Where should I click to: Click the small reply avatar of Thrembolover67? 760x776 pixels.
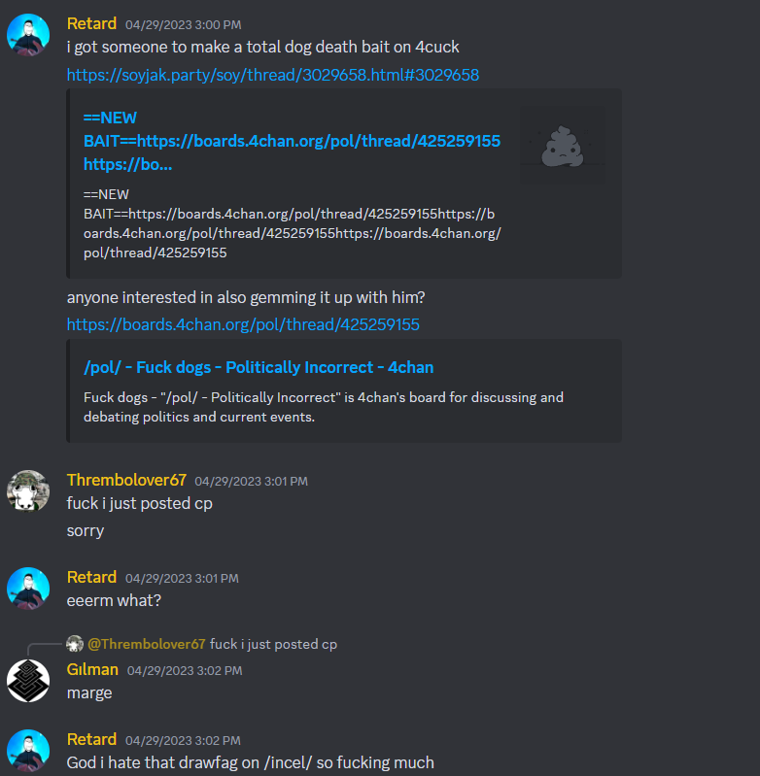(75, 644)
